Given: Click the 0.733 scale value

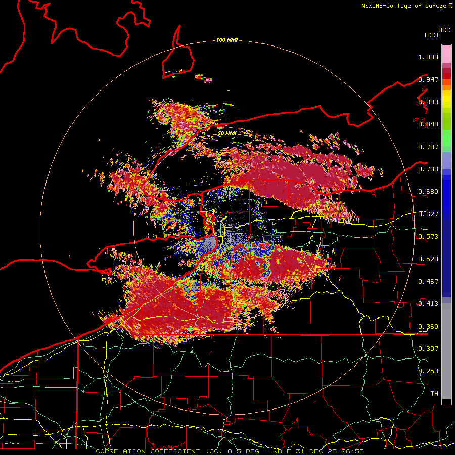Looking at the screenshot, I should pos(428,169).
